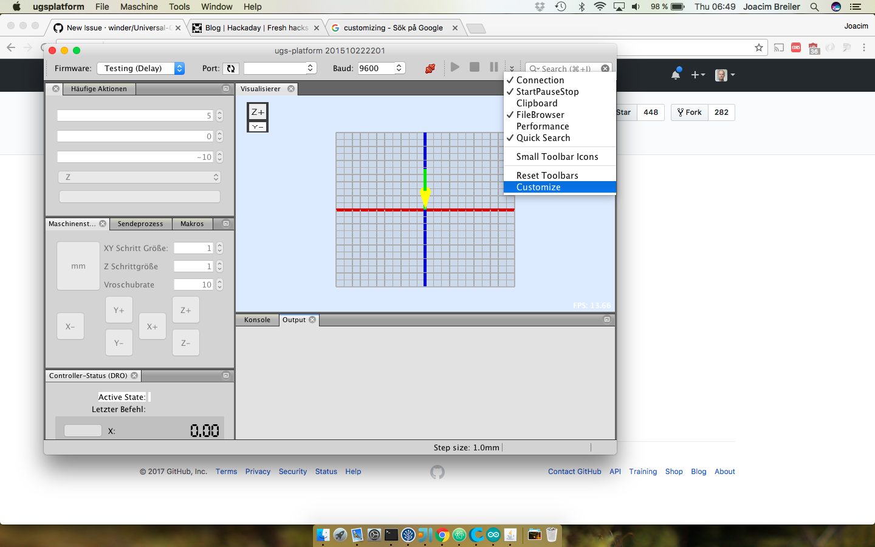The image size is (875, 547).
Task: Adjust Z Schrittgröße stepper
Action: (x=220, y=266)
